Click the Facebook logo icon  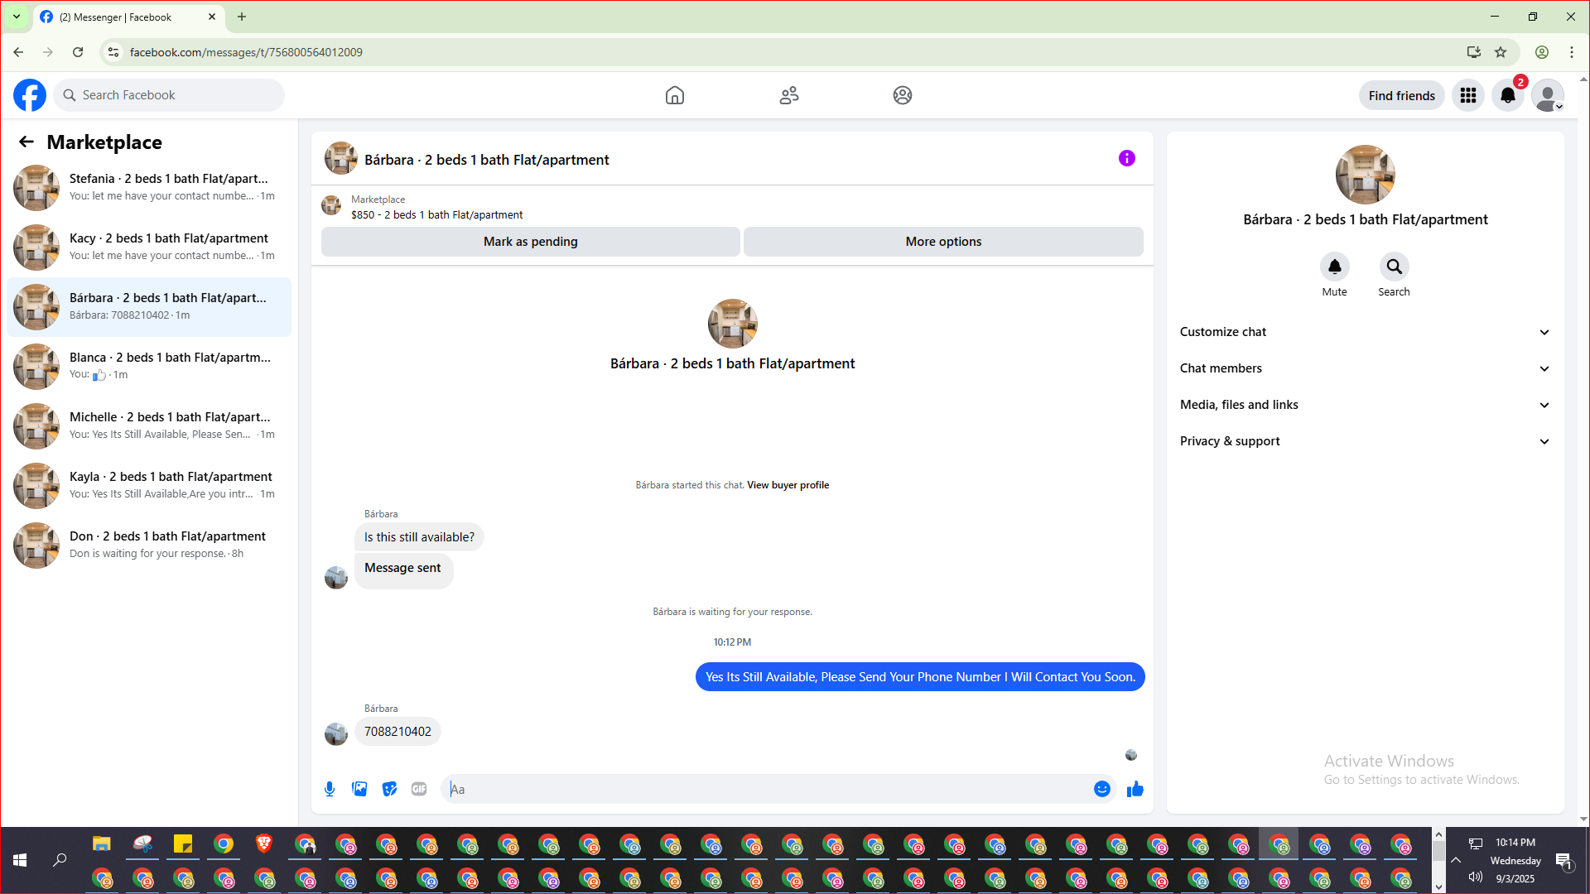(30, 95)
